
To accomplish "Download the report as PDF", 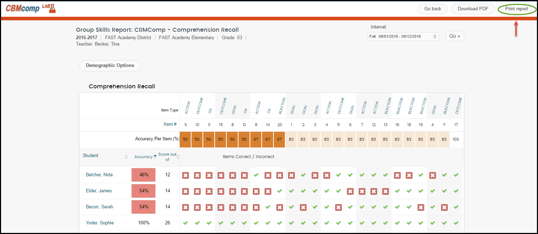I will point(473,9).
